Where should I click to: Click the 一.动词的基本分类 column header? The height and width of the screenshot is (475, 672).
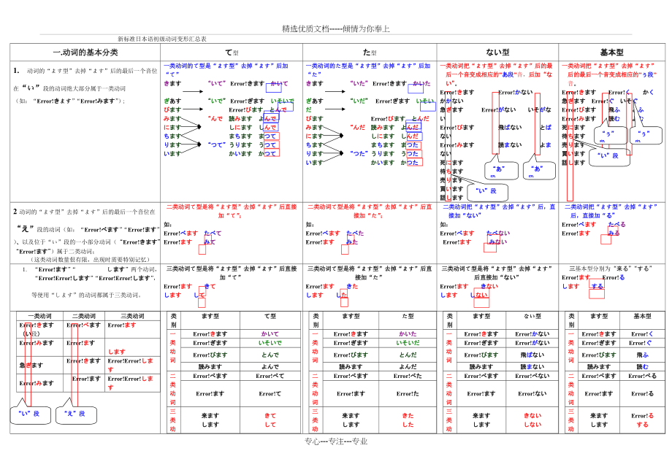[85, 53]
